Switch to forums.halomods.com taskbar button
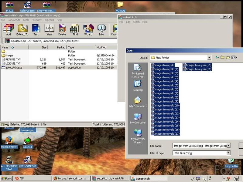243x182 pixels. point(71,178)
